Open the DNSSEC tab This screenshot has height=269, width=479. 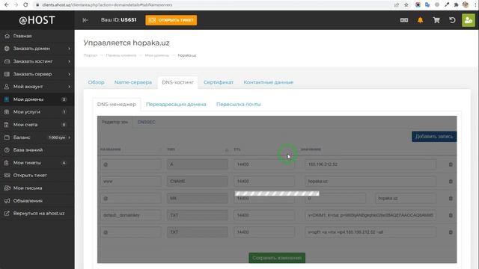tap(147, 122)
